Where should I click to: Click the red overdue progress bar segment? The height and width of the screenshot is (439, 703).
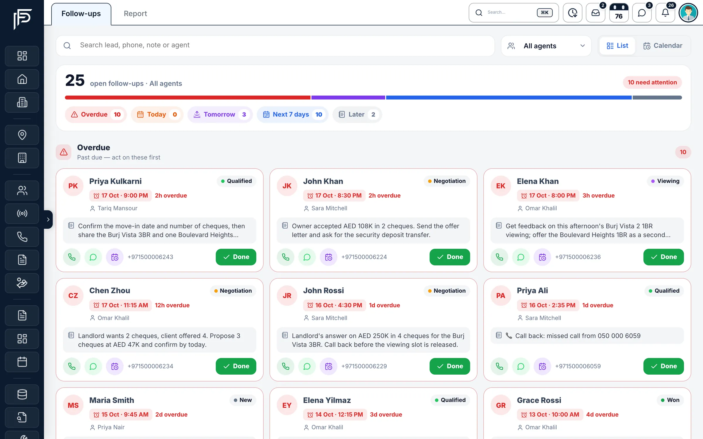pos(188,97)
